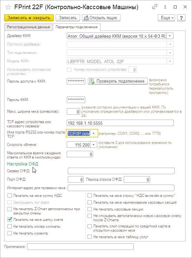Click the Сервер ОФД input field
The height and width of the screenshot is (258, 192).
click(121, 171)
